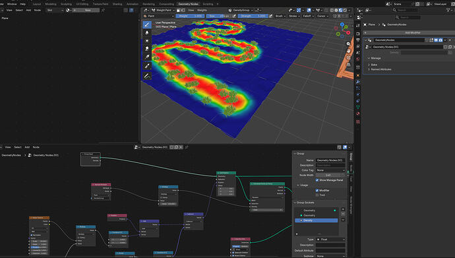Uncheck the Modifier usage checkbox

[x=317, y=191]
